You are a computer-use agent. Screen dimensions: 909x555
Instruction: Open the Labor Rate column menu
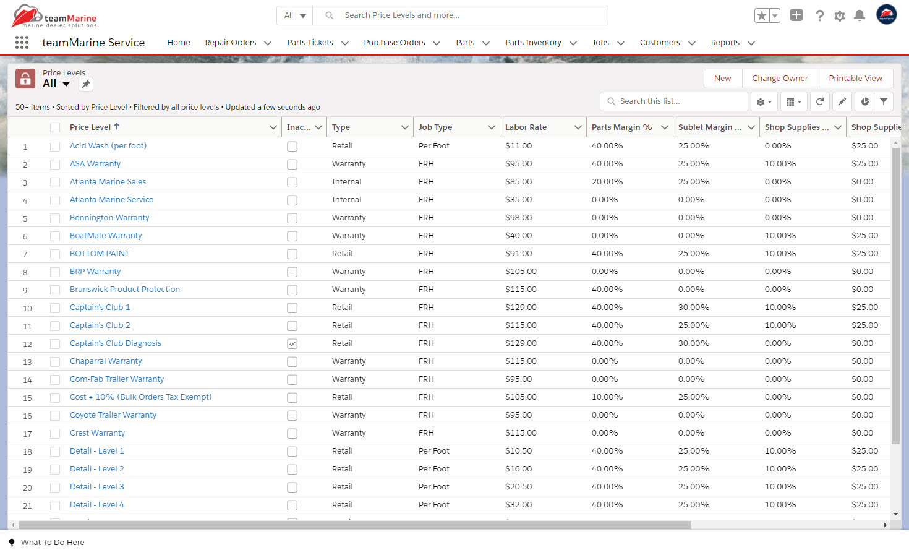pyautogui.click(x=578, y=127)
